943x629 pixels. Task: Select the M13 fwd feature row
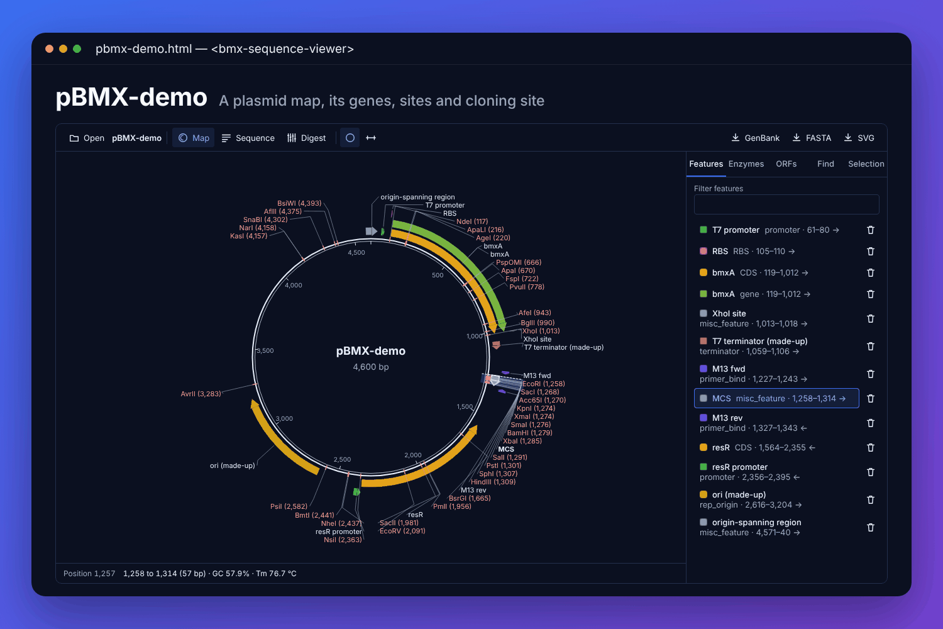tap(776, 374)
